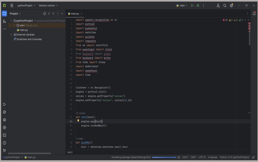Toggle read-only lock icon in status bar
Viewport: 258px width, 162px height.
[253, 157]
